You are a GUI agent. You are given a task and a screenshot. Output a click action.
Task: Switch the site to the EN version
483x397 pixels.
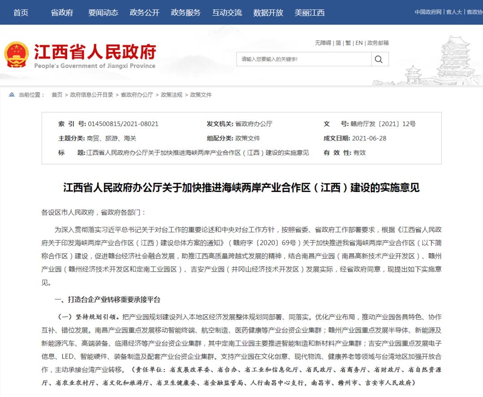click(x=359, y=43)
